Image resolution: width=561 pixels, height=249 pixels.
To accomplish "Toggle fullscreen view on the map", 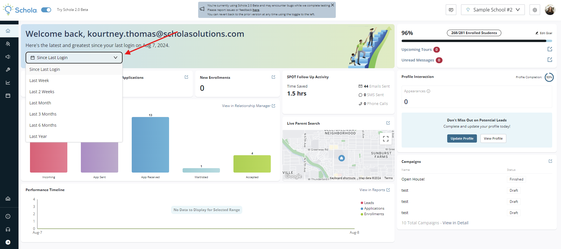I will pos(386,139).
